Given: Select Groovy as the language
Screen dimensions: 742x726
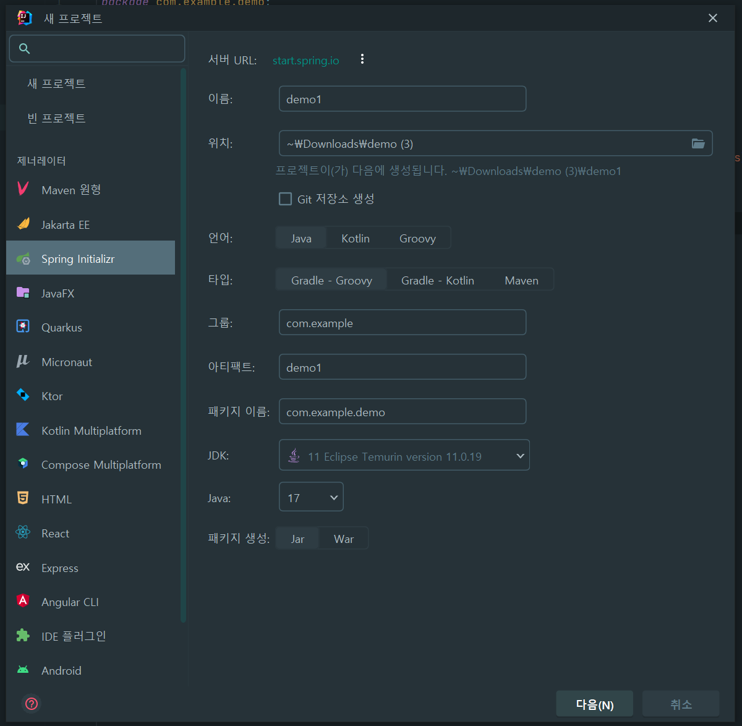Looking at the screenshot, I should click(417, 238).
